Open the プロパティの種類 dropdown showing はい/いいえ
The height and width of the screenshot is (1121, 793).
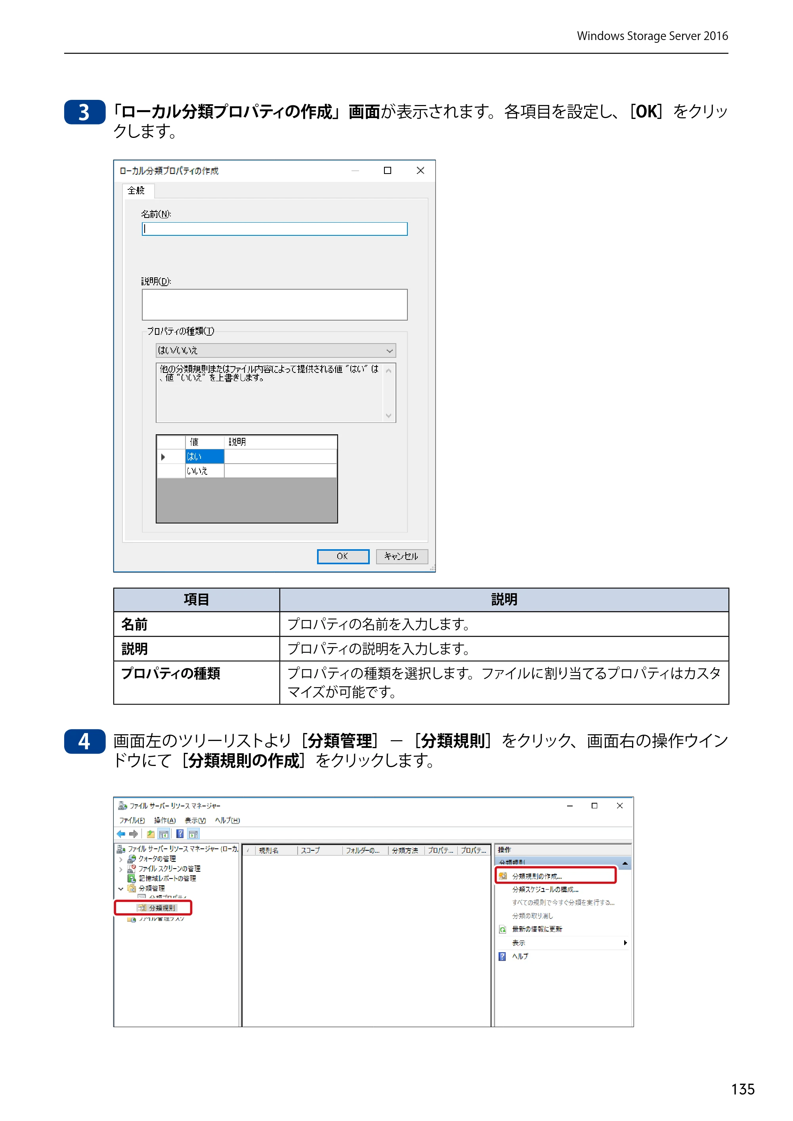[276, 351]
